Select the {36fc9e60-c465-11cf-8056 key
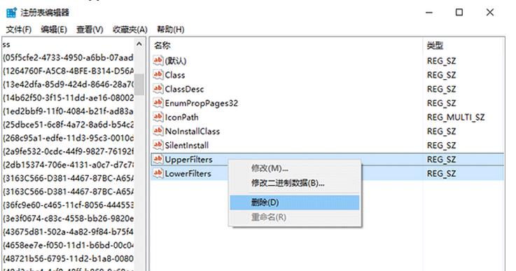This screenshot has height=271, width=516. 68,204
